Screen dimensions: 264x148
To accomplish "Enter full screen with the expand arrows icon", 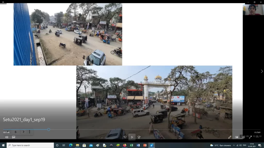I will tap(250, 137).
